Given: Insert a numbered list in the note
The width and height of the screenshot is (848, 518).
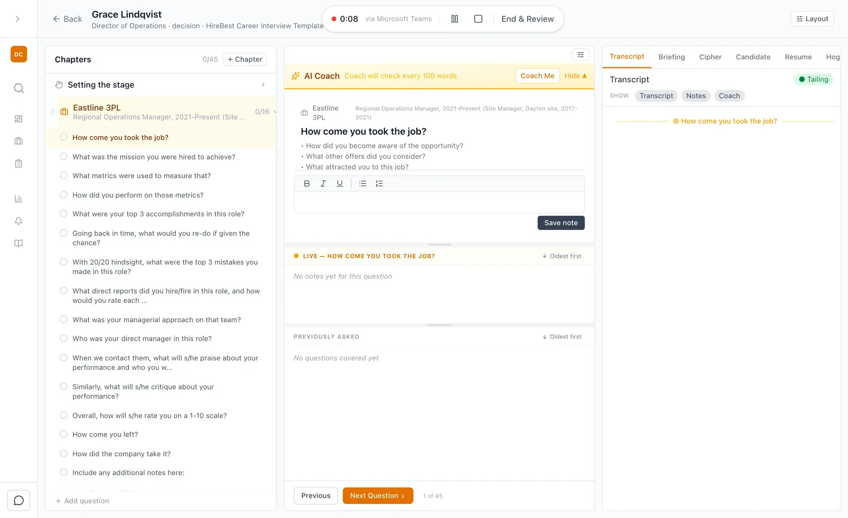Looking at the screenshot, I should click(379, 183).
